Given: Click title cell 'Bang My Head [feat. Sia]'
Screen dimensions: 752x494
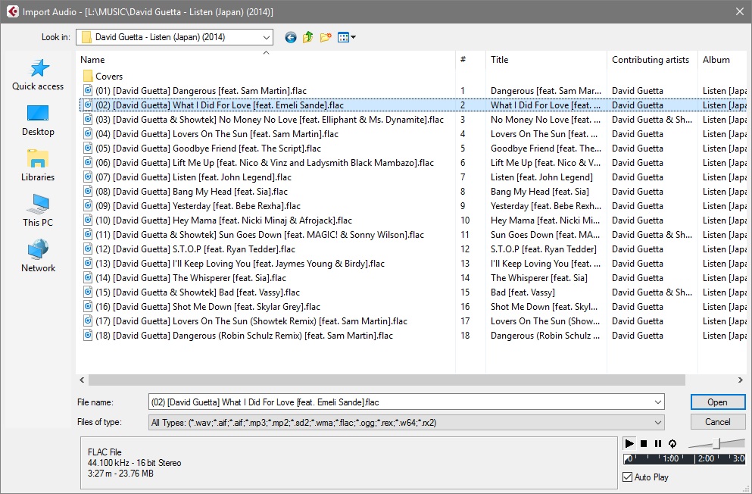Looking at the screenshot, I should pyautogui.click(x=539, y=192).
